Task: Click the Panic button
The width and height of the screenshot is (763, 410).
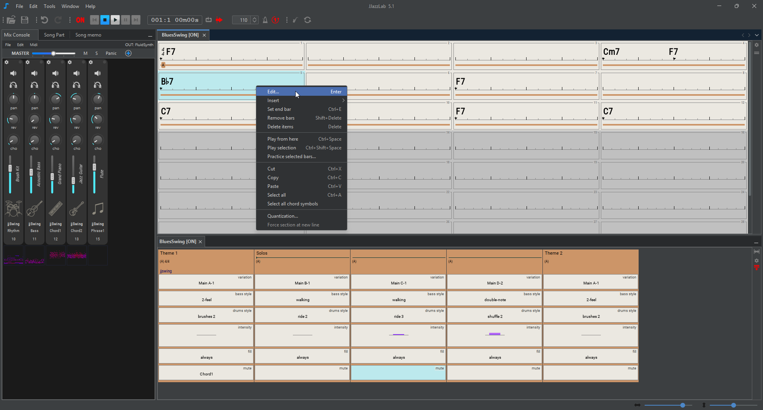Action: click(x=111, y=53)
